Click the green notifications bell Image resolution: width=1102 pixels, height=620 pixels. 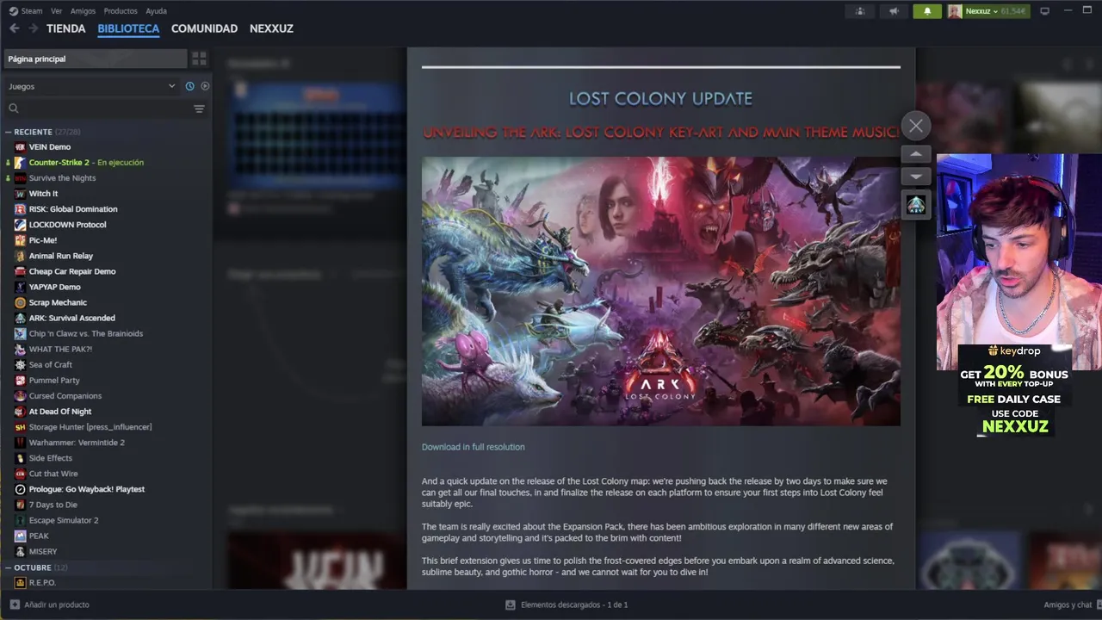click(x=927, y=11)
